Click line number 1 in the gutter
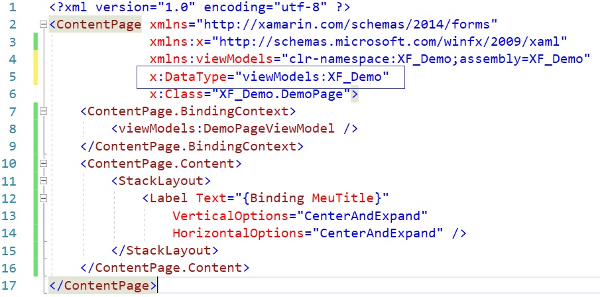The image size is (600, 297). [x=13, y=7]
